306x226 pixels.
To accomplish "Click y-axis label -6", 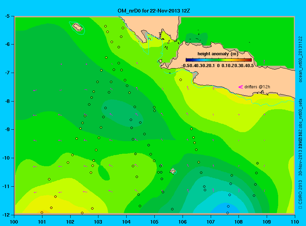I will 7,44.
